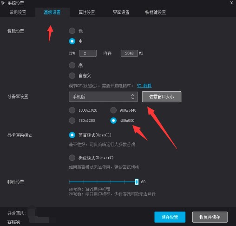Click the 性能设置 section label
236x226 pixels.
click(x=16, y=31)
